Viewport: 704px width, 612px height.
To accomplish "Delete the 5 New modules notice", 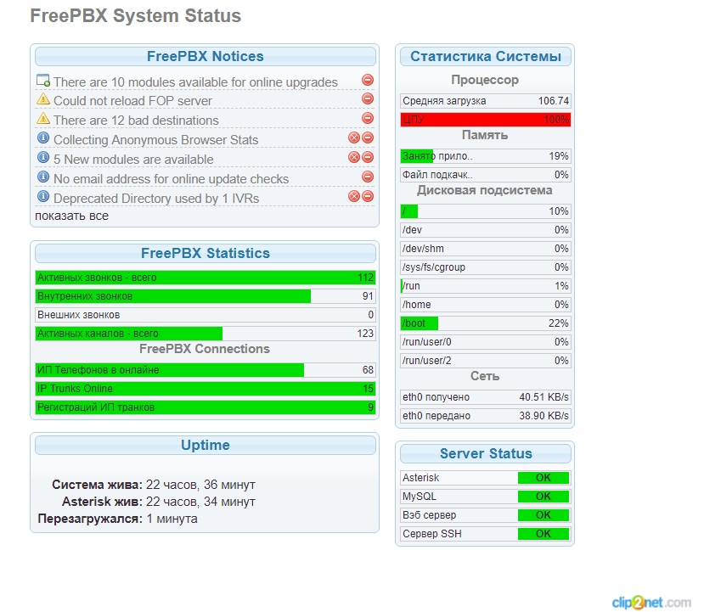I will click(x=354, y=158).
